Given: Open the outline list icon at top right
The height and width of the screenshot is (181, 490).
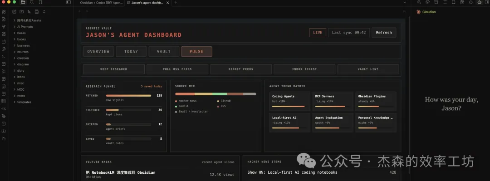Looking at the screenshot, I should [445, 2].
